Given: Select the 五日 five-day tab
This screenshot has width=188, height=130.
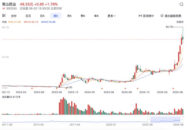Looking at the screenshot, I should click(28, 16).
